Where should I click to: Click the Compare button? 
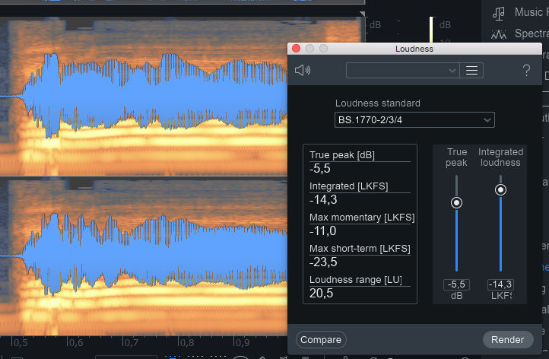pos(321,340)
